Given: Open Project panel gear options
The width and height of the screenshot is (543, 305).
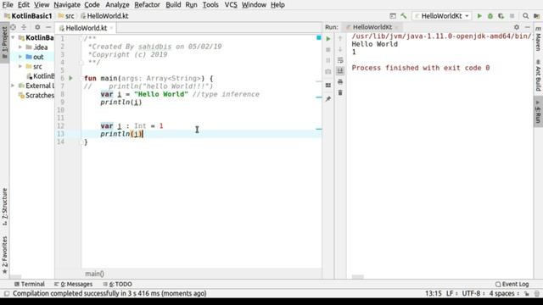Looking at the screenshot, I should pyautogui.click(x=37, y=27).
